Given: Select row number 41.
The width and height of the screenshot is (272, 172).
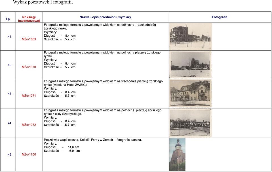Looking at the screenshot, I should point(10,37).
